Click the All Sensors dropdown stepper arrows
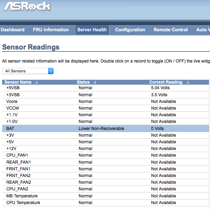Image resolution: width=210 pixels, height=209 pixels. [51, 71]
